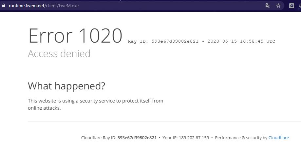Click the partially visible extension icon at far right

pyautogui.click(x=300, y=6)
